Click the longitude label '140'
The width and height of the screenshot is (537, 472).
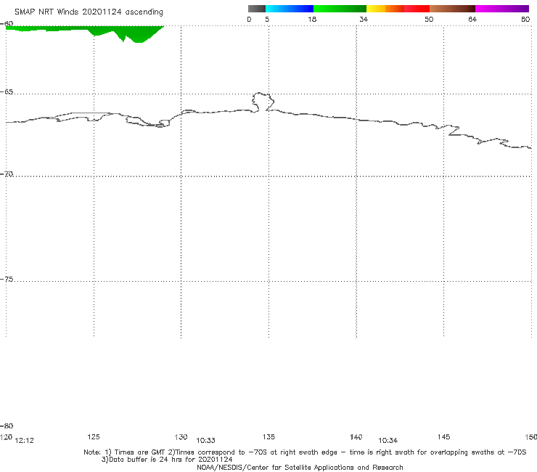pyautogui.click(x=356, y=436)
